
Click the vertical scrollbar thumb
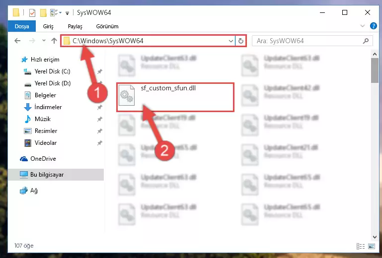click(x=375, y=70)
